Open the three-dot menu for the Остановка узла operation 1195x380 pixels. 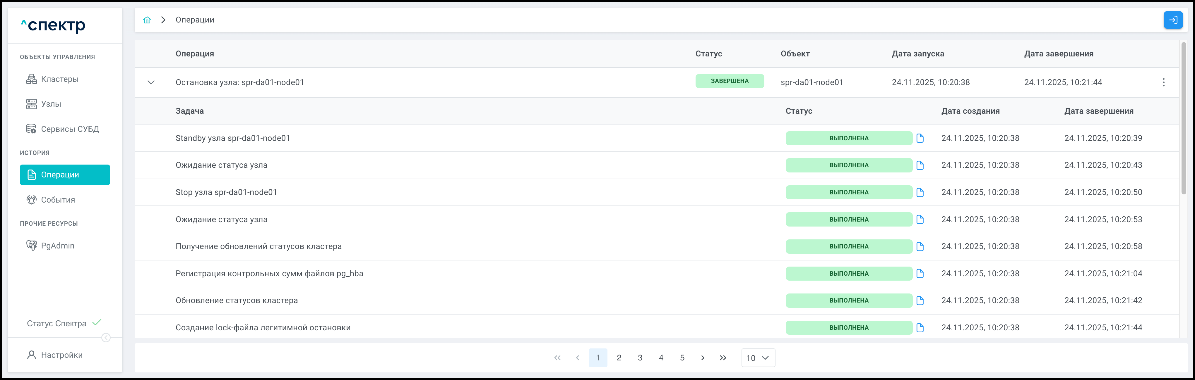coord(1163,82)
